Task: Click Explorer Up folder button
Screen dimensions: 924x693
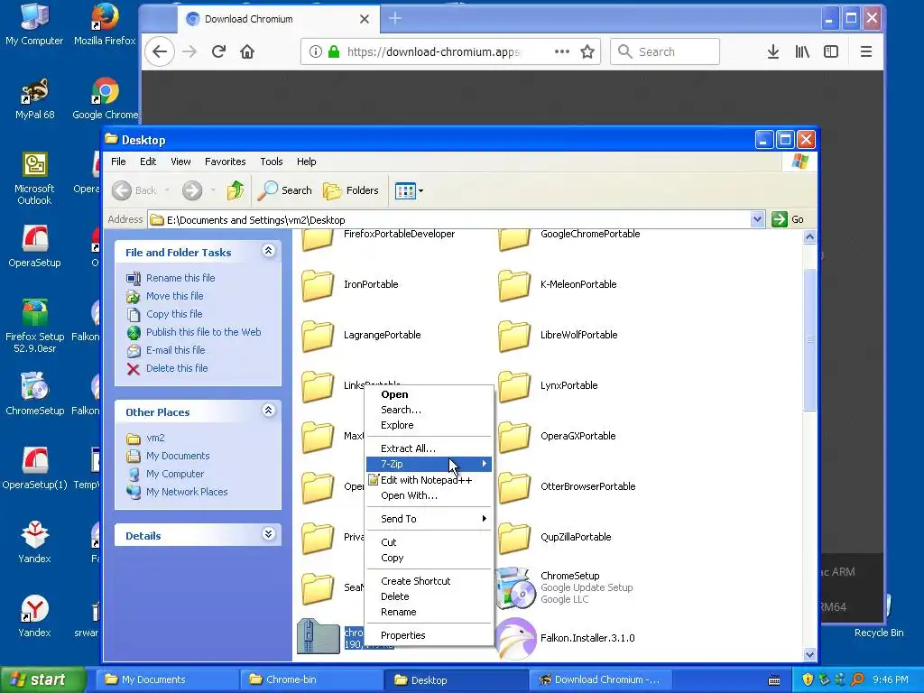Action: (236, 190)
